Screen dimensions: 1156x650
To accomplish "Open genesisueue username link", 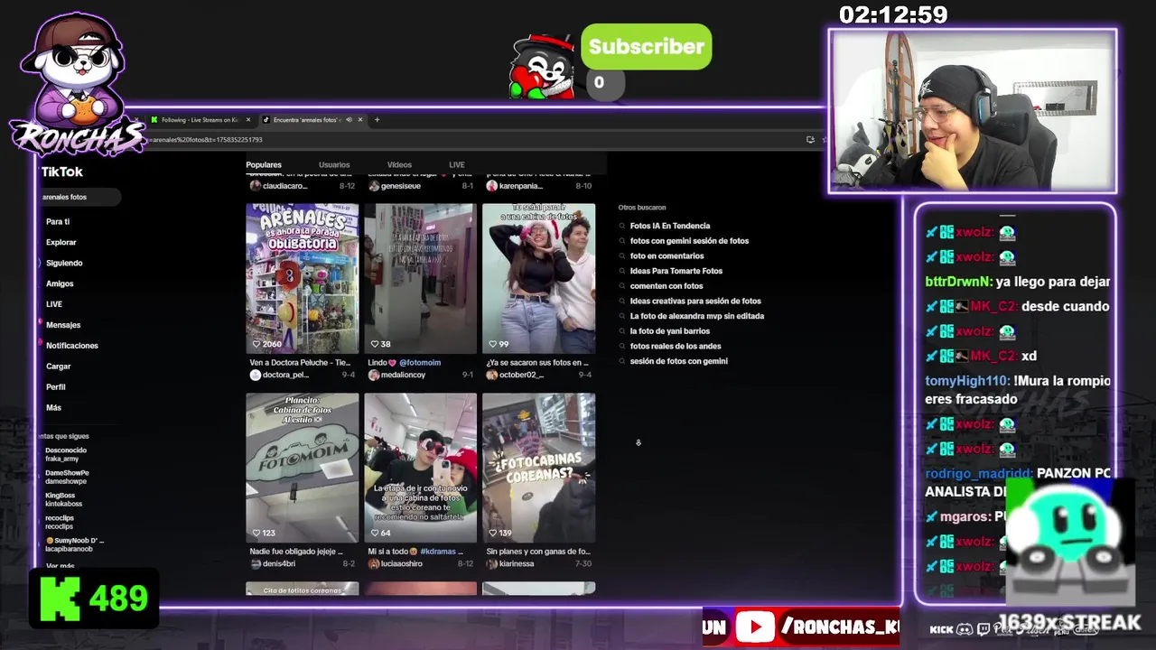I will (x=401, y=185).
